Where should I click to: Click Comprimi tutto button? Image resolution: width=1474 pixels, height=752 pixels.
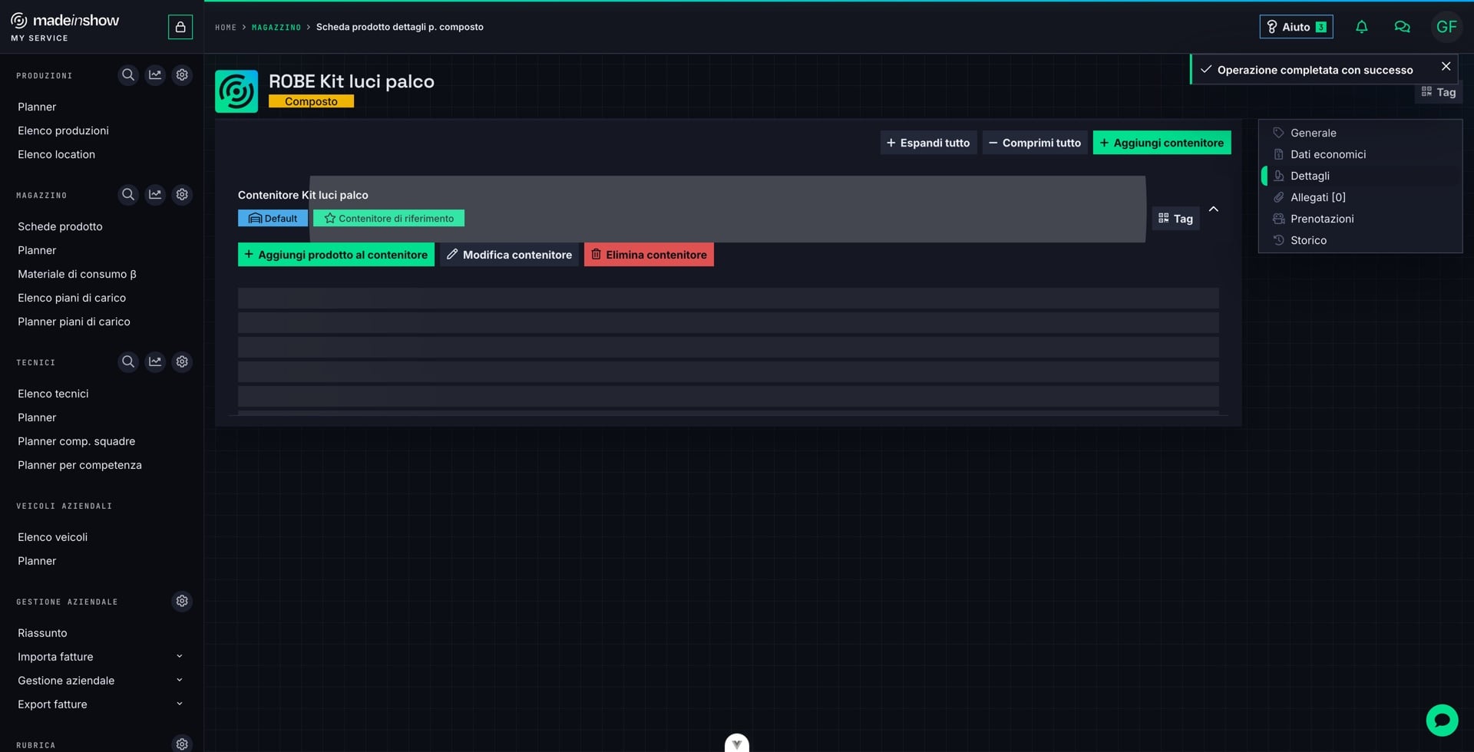pyautogui.click(x=1035, y=143)
